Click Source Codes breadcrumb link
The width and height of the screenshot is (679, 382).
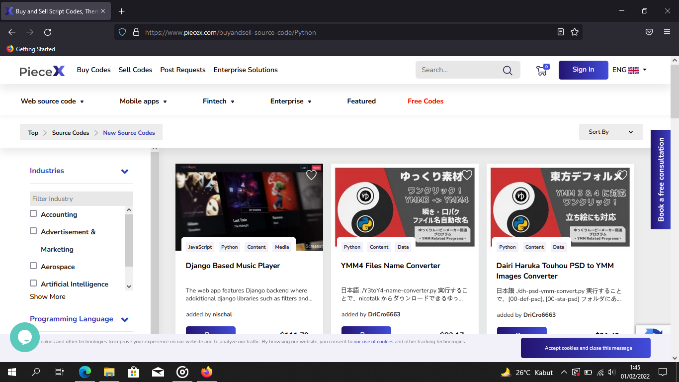pyautogui.click(x=71, y=133)
